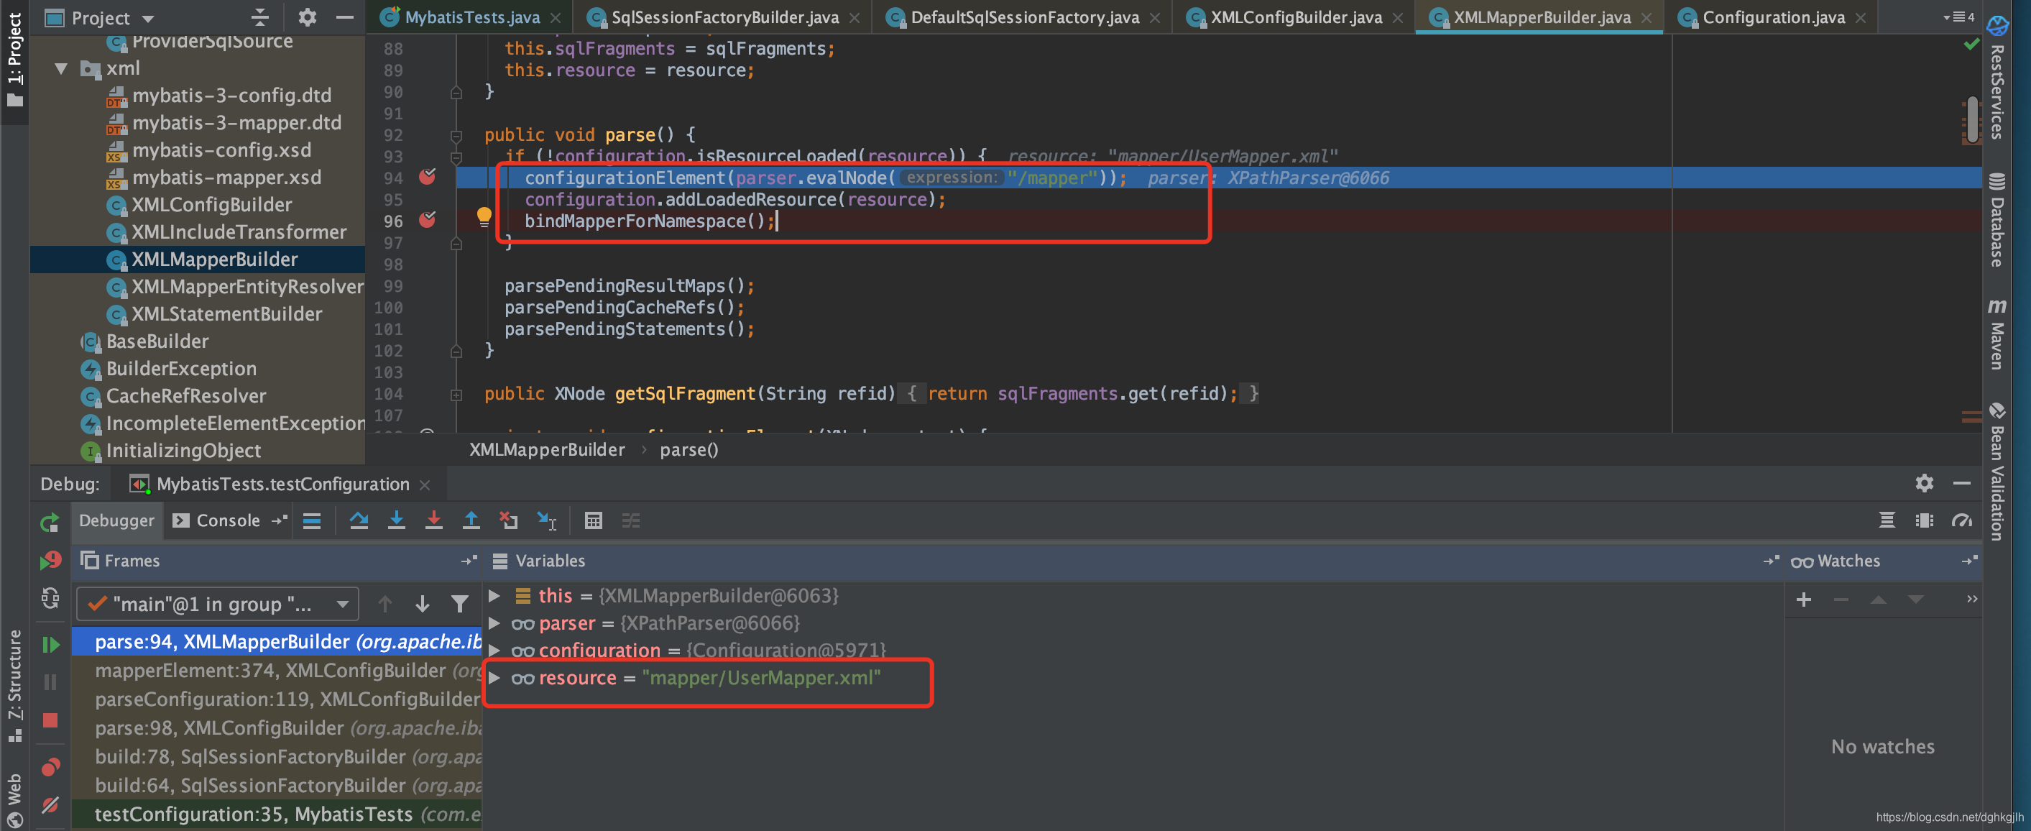Click the Rerun debug session icon
This screenshot has height=831, width=2031.
[x=50, y=522]
